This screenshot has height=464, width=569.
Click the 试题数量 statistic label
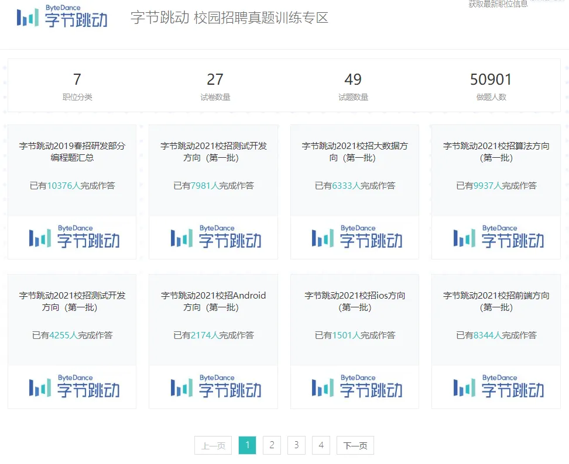point(353,97)
